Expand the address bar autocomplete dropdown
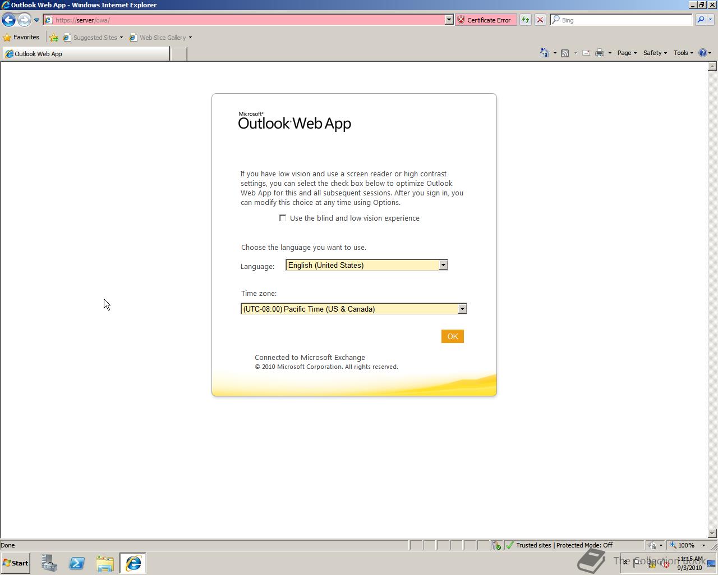 pyautogui.click(x=449, y=20)
